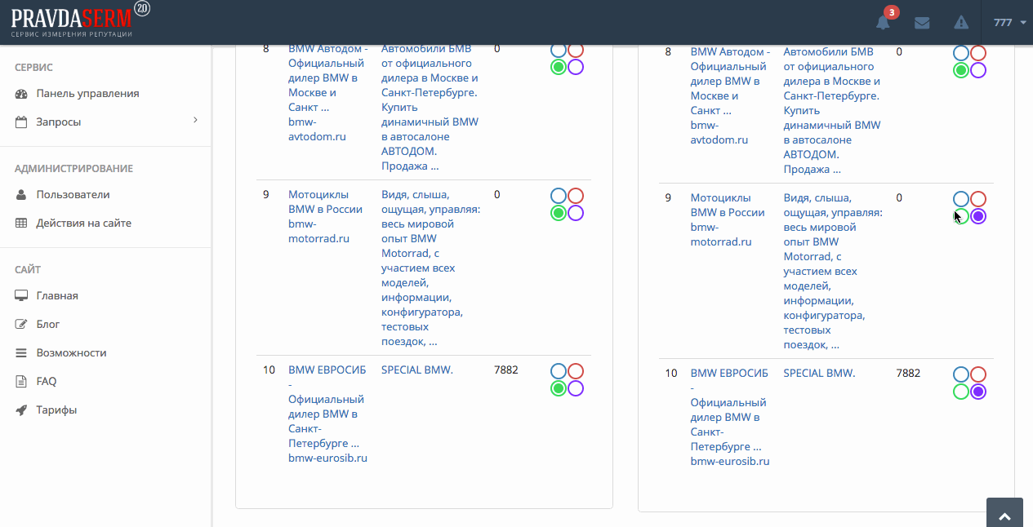Open Пользователи menu item
Viewport: 1033px width, 527px height.
pos(73,195)
